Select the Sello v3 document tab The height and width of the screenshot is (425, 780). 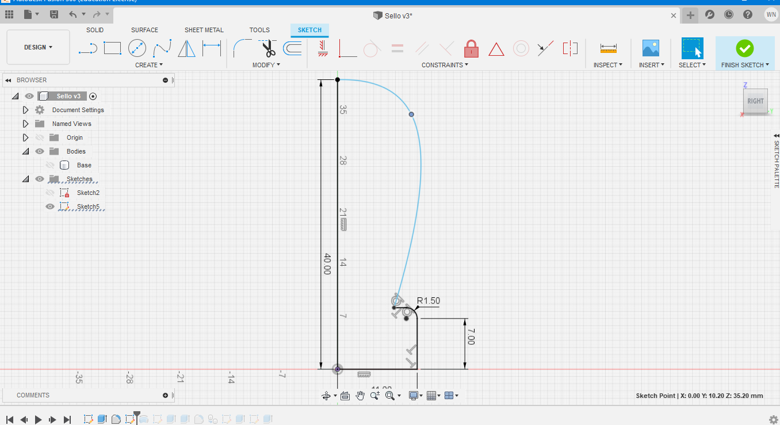pos(393,15)
